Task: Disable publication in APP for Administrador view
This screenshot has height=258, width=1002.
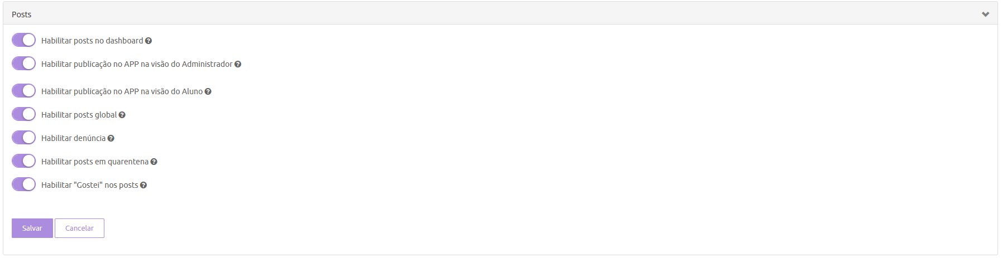Action: [x=23, y=64]
